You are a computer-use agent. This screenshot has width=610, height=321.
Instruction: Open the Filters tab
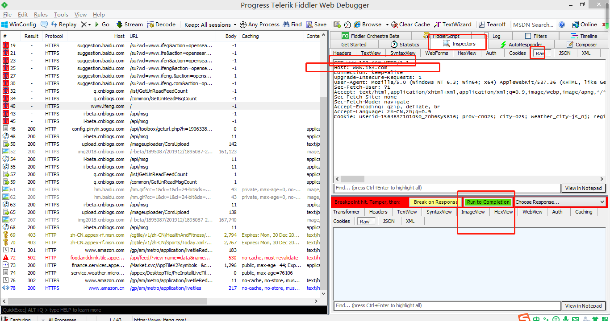[535, 36]
